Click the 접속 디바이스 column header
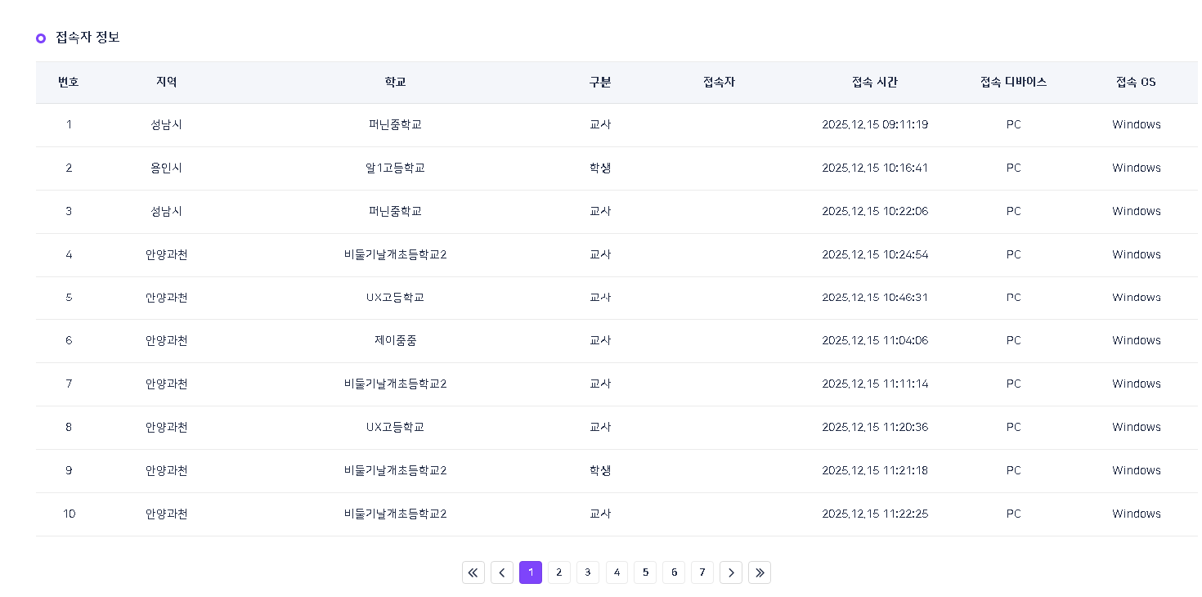Viewport: 1202px width, 597px height. tap(1013, 83)
